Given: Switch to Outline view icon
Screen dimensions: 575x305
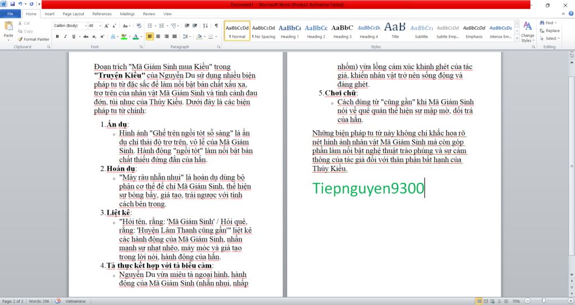Looking at the screenshot, I should (x=499, y=301).
